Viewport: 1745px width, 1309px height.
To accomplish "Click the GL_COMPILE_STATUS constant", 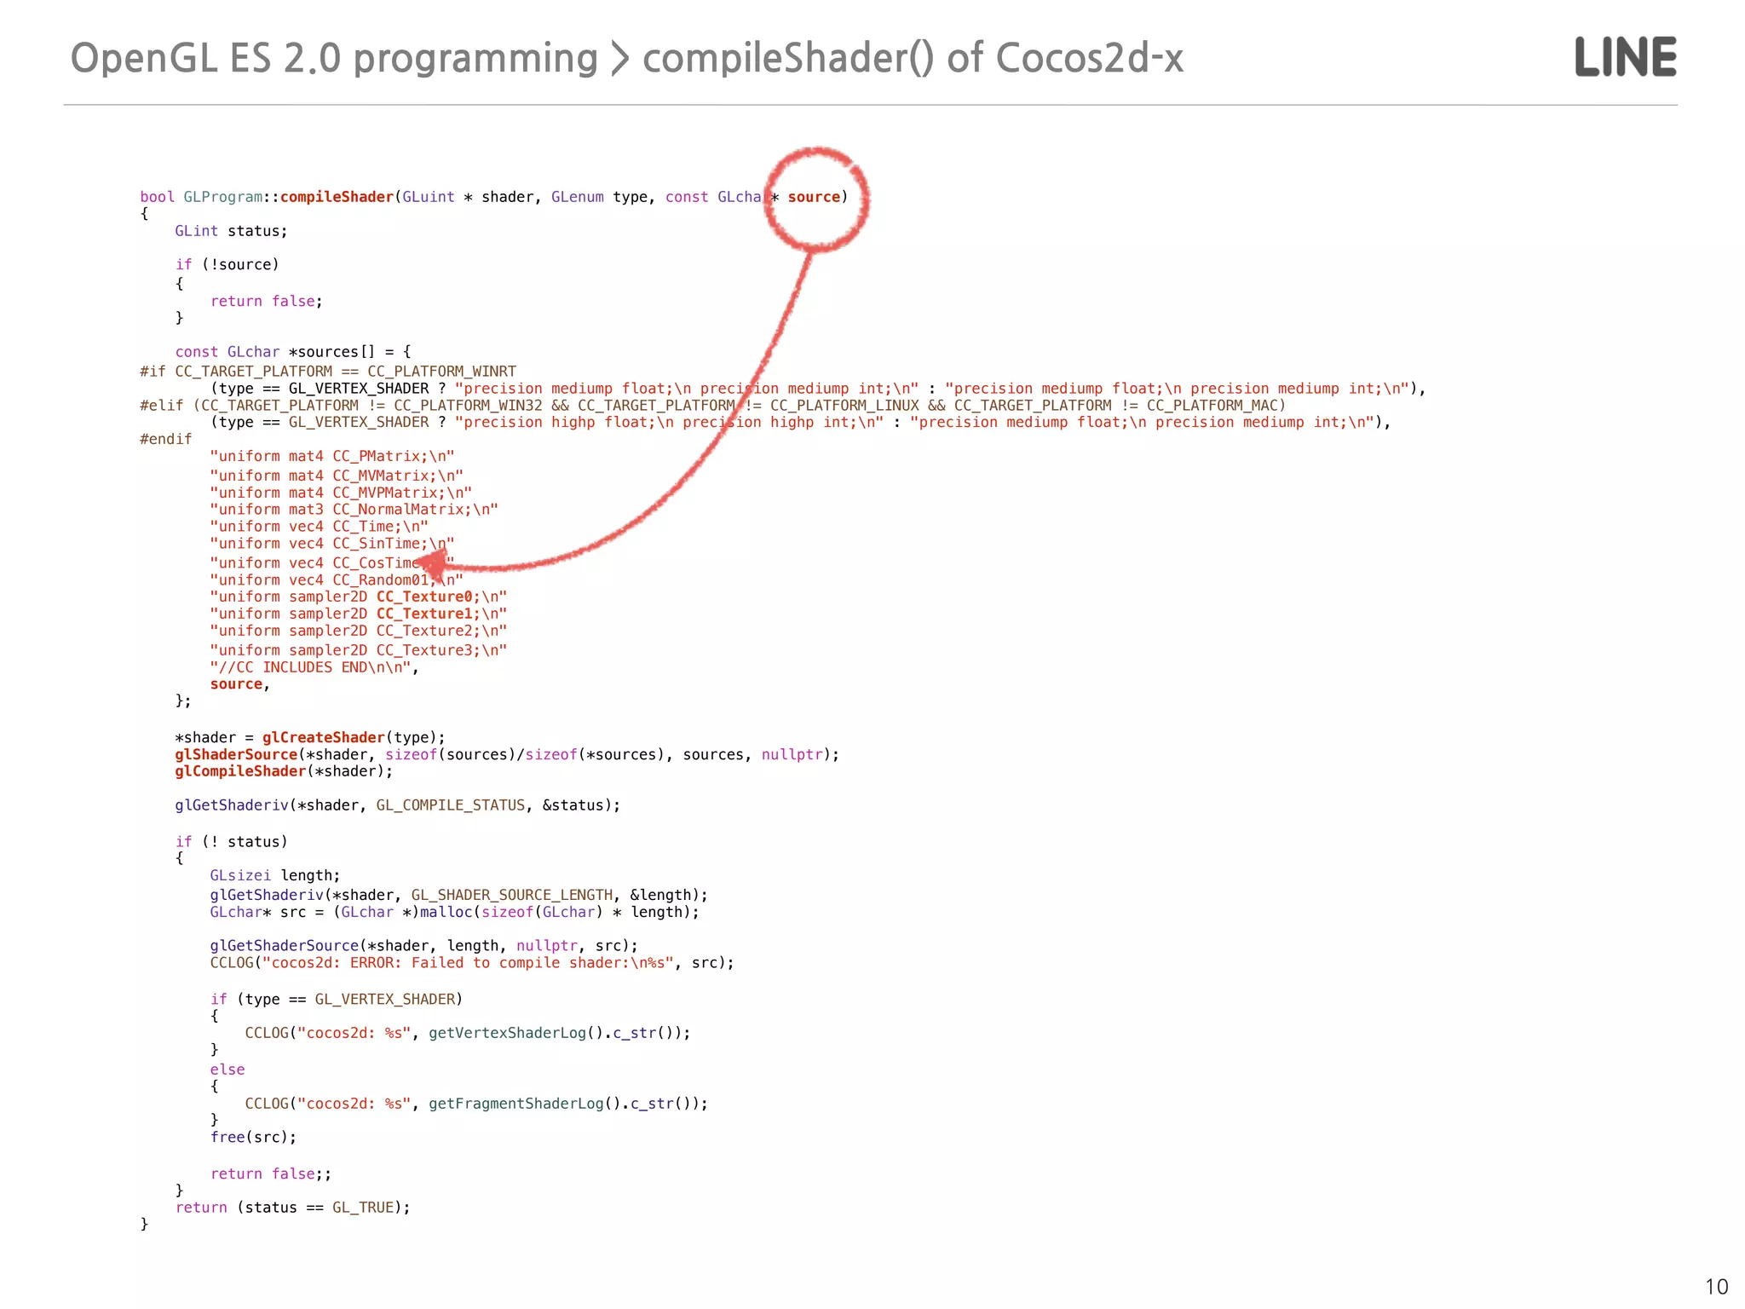I will 450,805.
